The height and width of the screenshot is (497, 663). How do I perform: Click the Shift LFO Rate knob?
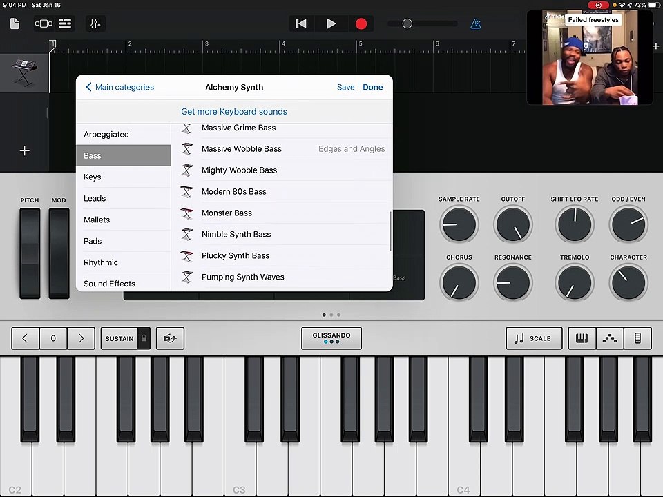point(574,224)
